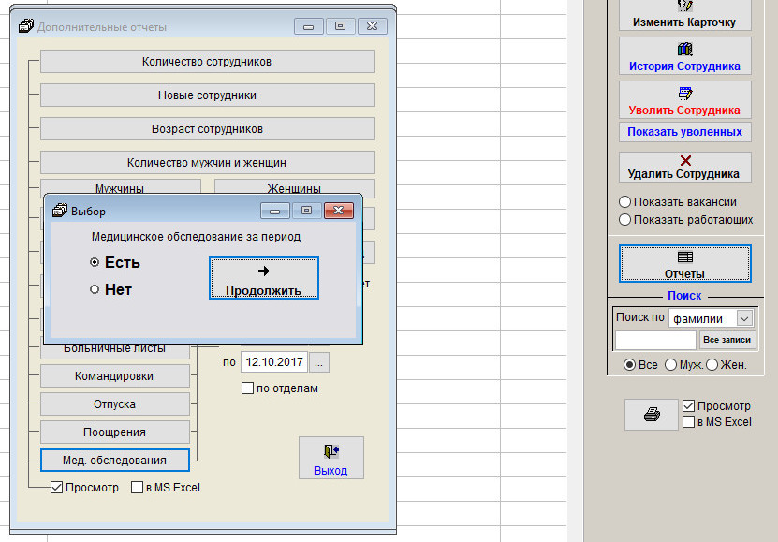Maximize Дополнительные отчеты window
This screenshot has height=542, width=778.
(341, 26)
